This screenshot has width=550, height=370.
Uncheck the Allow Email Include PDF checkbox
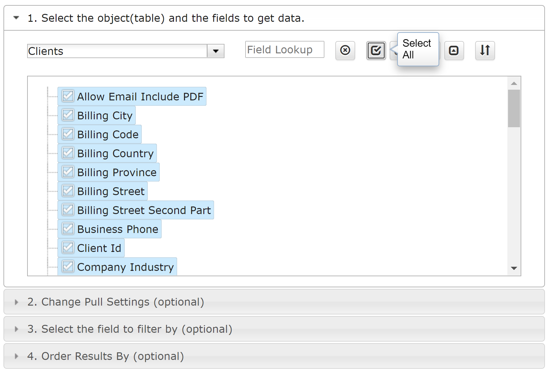[x=68, y=96]
